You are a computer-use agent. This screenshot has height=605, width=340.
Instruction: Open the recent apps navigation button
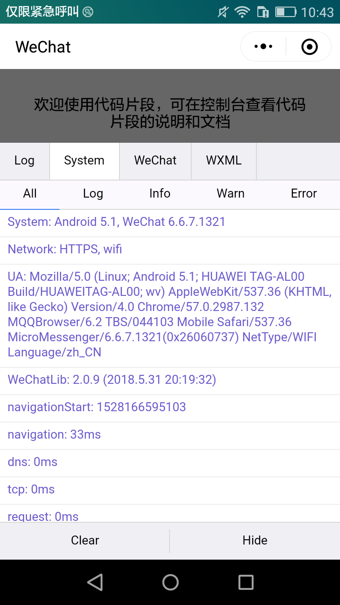[246, 583]
